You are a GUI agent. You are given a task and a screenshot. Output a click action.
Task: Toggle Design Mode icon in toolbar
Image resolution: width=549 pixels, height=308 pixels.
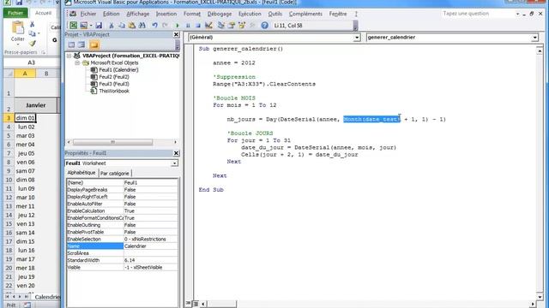tap(208, 26)
